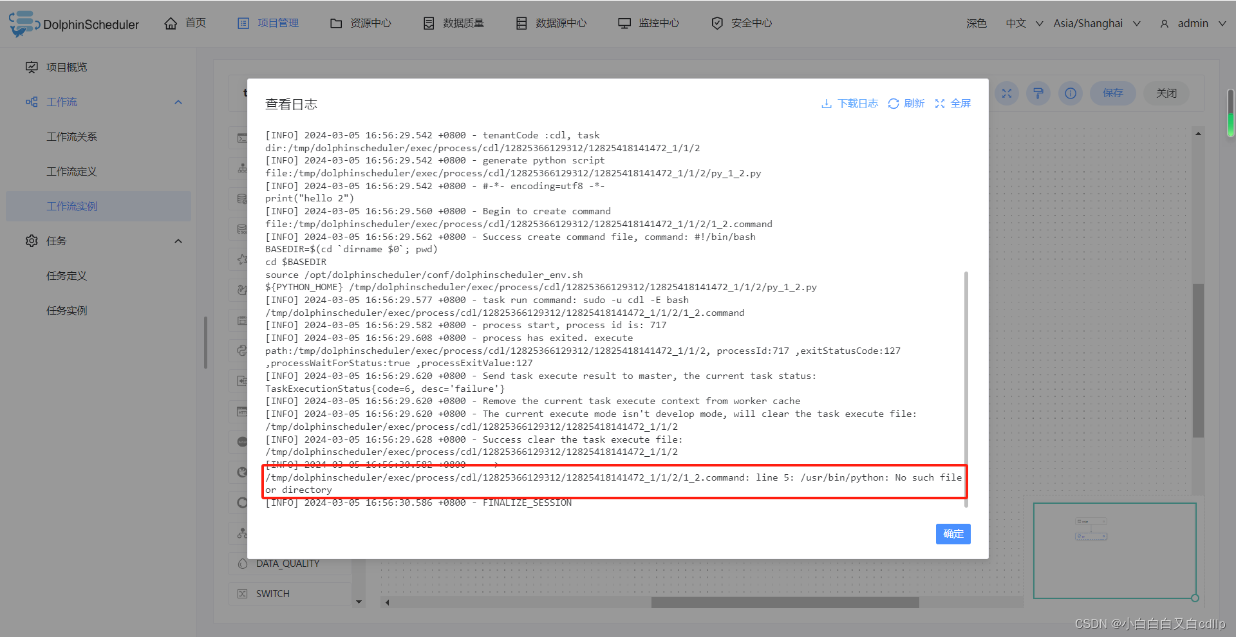Screen dimensions: 1236x637
Task: Open the 项目管理 project management tab
Action: [x=268, y=23]
